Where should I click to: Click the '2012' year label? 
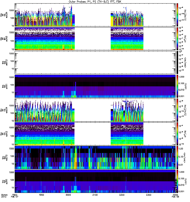pyautogui.click(x=4, y=197)
